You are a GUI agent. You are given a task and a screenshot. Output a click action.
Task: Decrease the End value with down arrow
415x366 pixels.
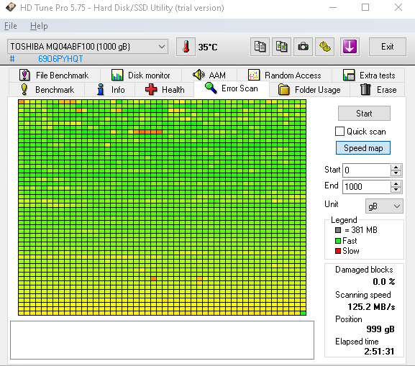396,190
